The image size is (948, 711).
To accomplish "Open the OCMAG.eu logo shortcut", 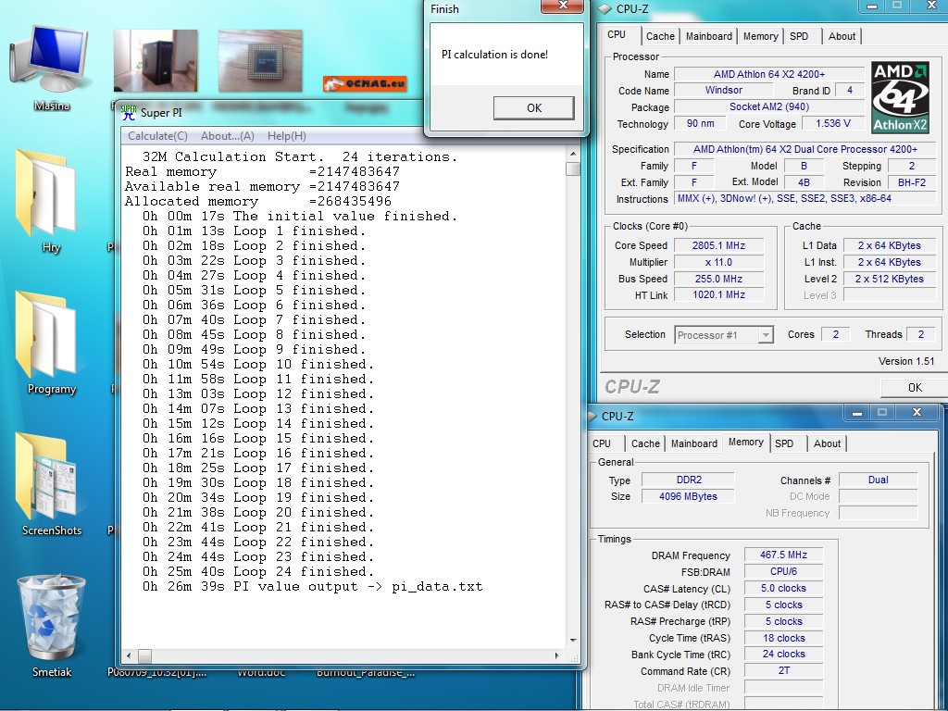I will [365, 83].
